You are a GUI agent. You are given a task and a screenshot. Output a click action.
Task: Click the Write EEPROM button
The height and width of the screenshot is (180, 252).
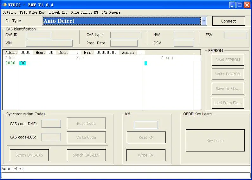click(x=228, y=74)
